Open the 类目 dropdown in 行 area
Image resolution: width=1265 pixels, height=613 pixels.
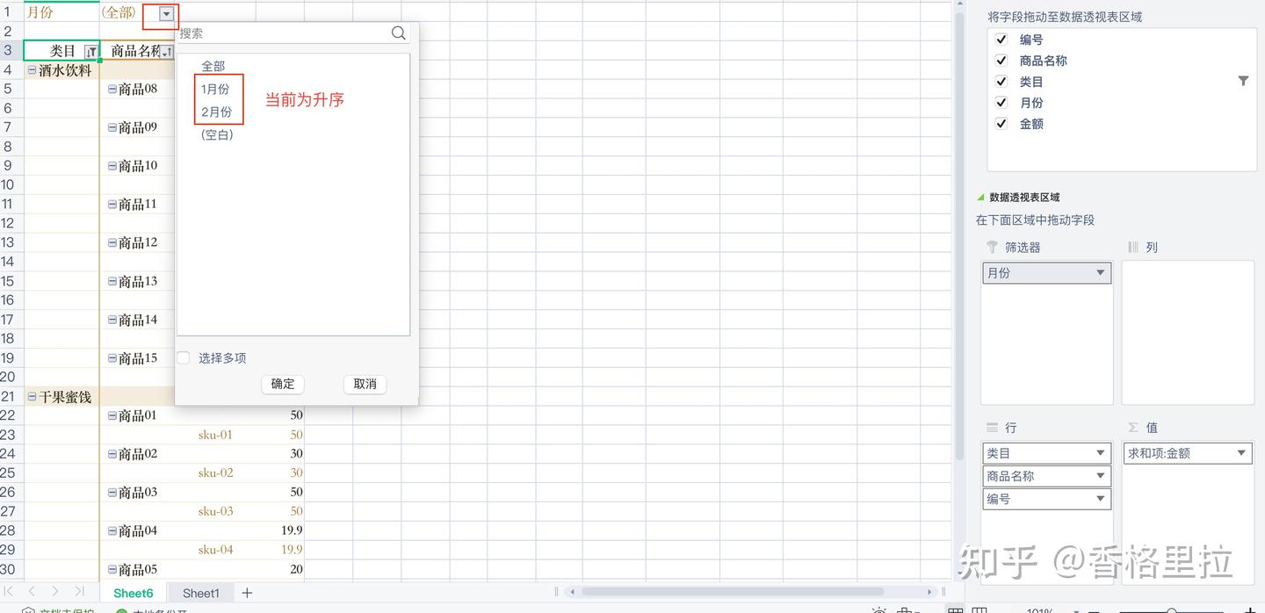(1100, 453)
